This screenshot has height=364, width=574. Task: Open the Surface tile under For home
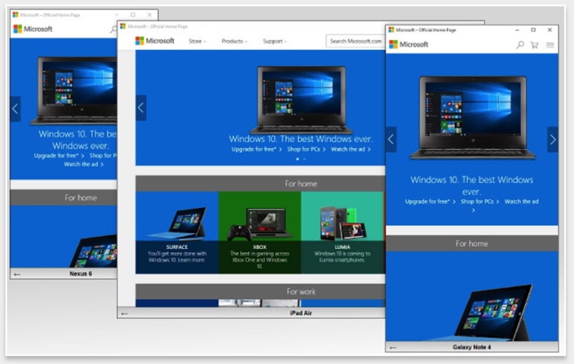pyautogui.click(x=177, y=232)
